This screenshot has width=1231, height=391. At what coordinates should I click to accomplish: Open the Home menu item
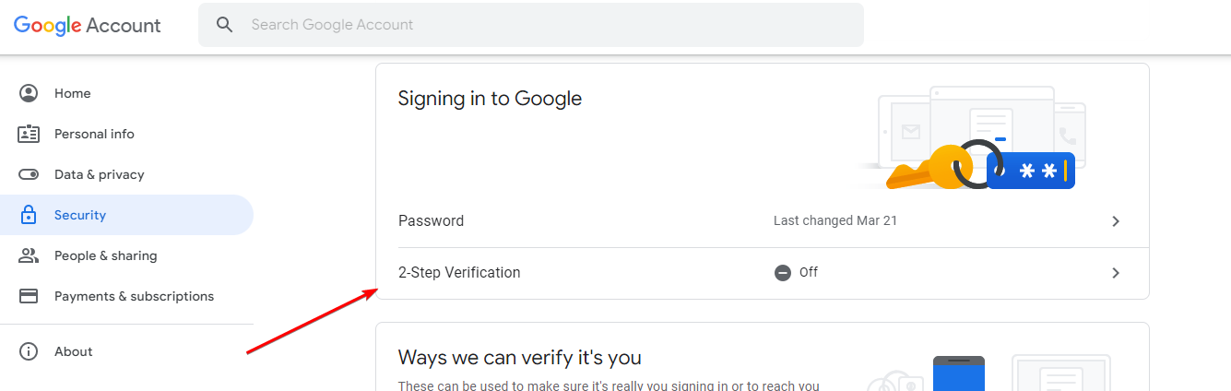coord(72,93)
